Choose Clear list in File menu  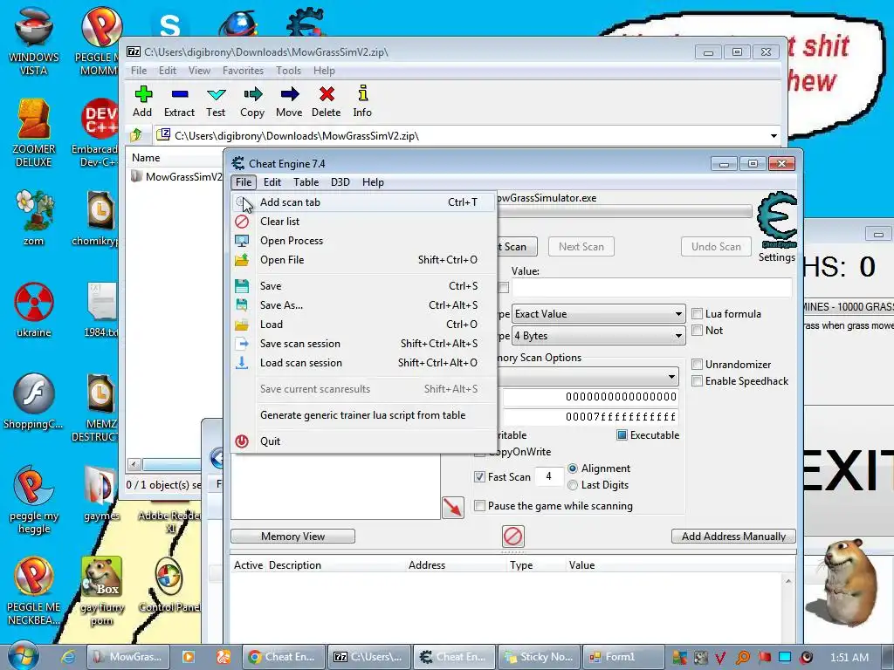363,222
